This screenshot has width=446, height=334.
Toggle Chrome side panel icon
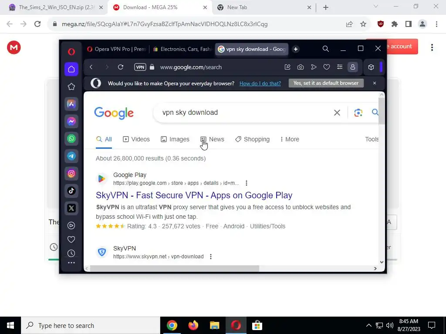409,24
